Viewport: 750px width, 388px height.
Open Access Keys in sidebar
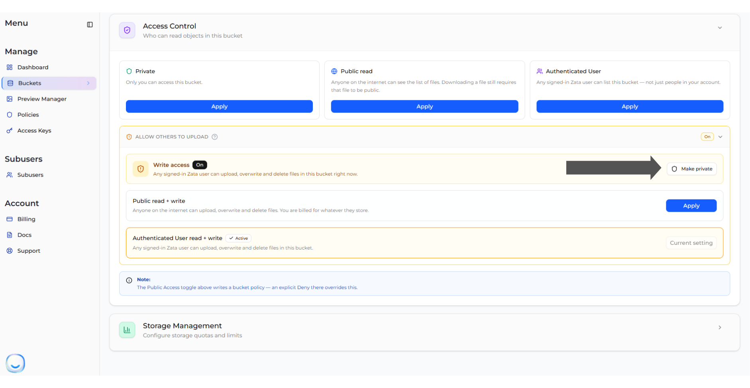49,131
